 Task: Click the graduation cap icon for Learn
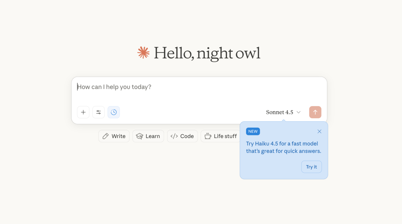(x=140, y=136)
